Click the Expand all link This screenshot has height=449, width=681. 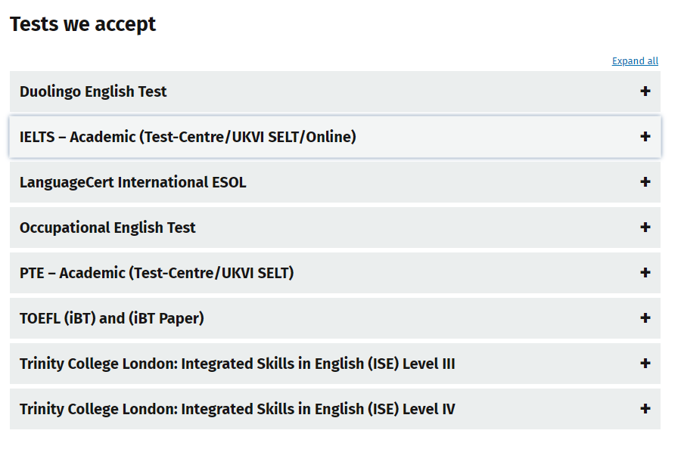click(x=635, y=61)
